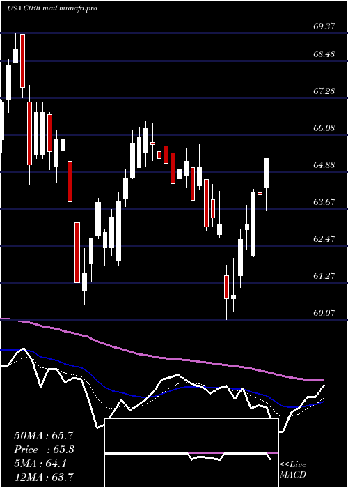Click the 'Price : 65.3' reading
348x488 pixels.
pyautogui.click(x=44, y=450)
